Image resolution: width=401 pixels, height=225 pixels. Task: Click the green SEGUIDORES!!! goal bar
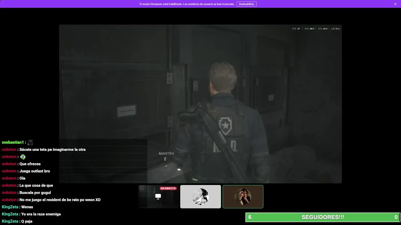pyautogui.click(x=323, y=217)
